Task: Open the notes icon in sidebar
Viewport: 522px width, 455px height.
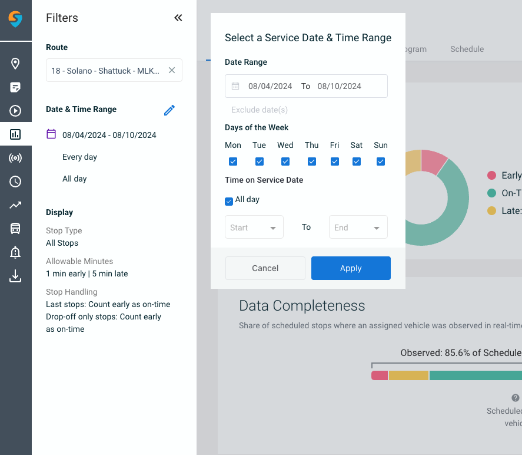Action: pos(15,87)
